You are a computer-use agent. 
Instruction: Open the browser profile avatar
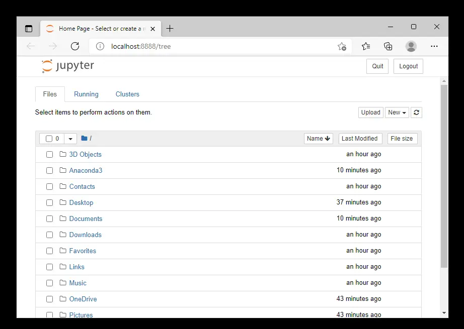point(411,46)
